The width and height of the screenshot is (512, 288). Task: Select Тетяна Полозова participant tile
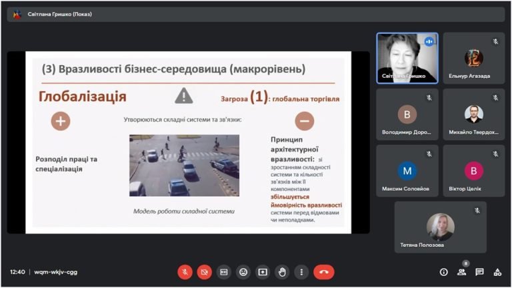441,227
